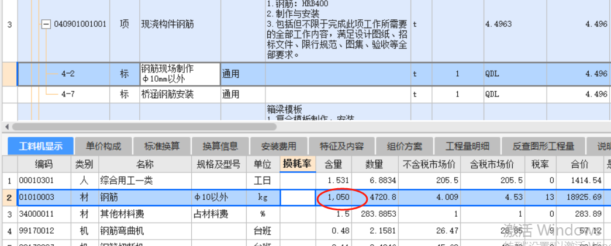Viewport: 611px width, 246px height.
Task: Open the 组价方案 tab
Action: 405,146
